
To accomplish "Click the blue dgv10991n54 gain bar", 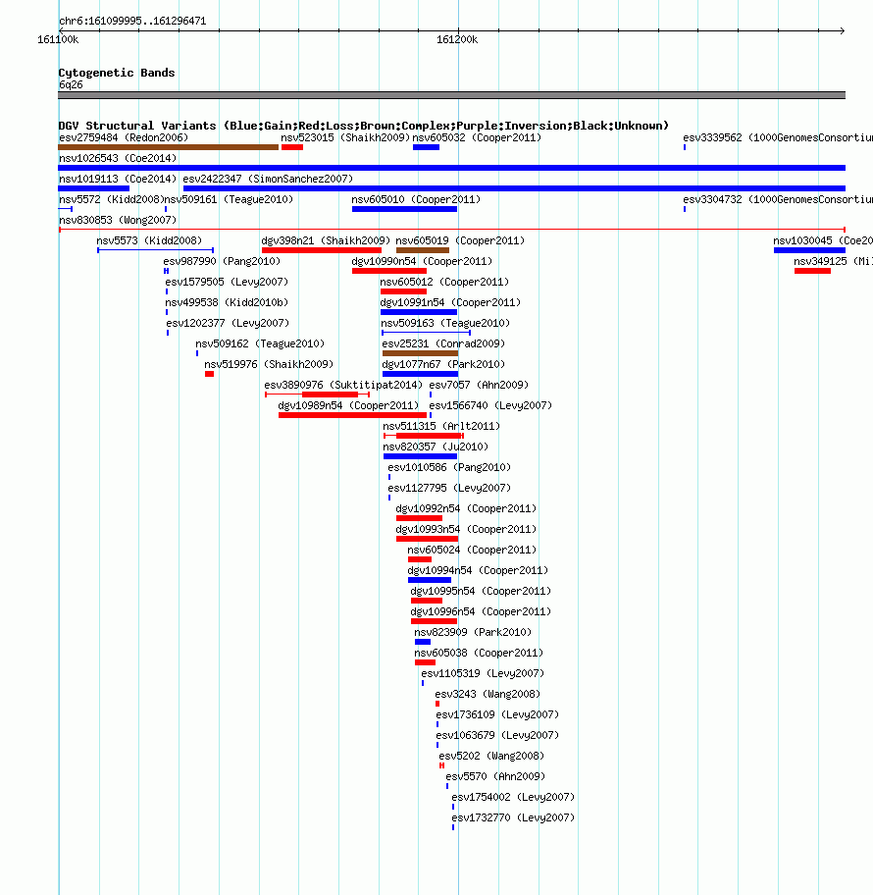I will pyautogui.click(x=419, y=312).
